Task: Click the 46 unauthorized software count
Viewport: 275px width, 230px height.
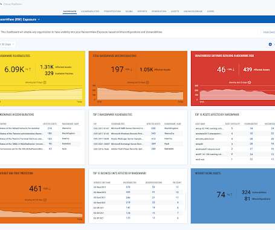Action: 221,70
